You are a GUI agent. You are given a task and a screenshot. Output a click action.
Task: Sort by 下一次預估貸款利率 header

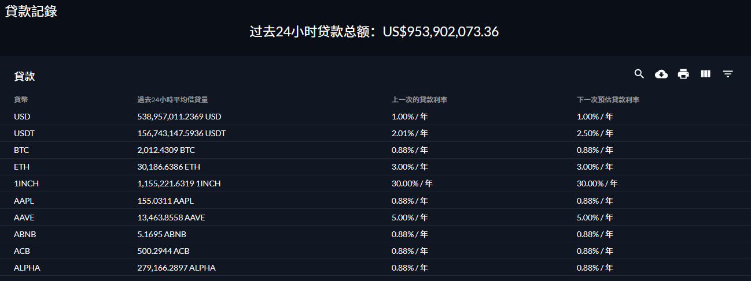tap(608, 100)
